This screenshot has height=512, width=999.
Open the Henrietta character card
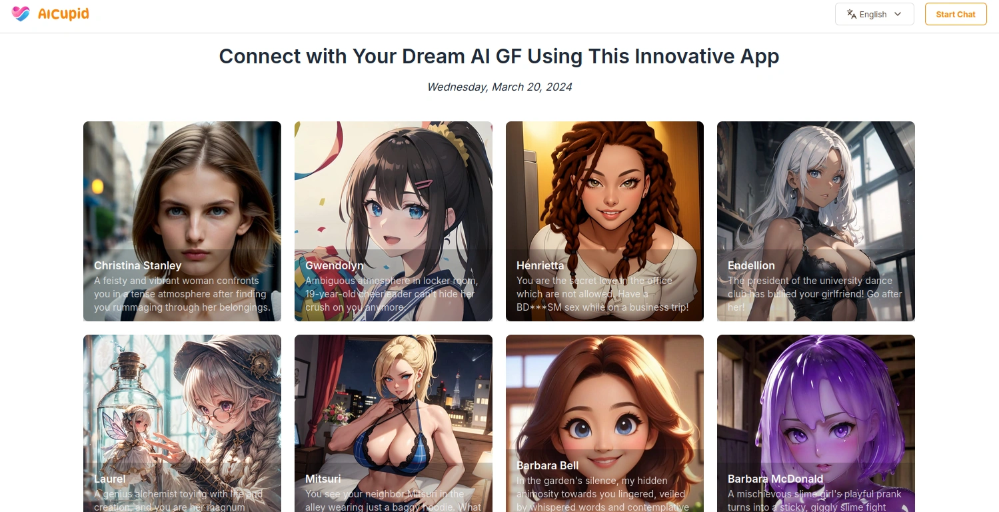point(604,221)
